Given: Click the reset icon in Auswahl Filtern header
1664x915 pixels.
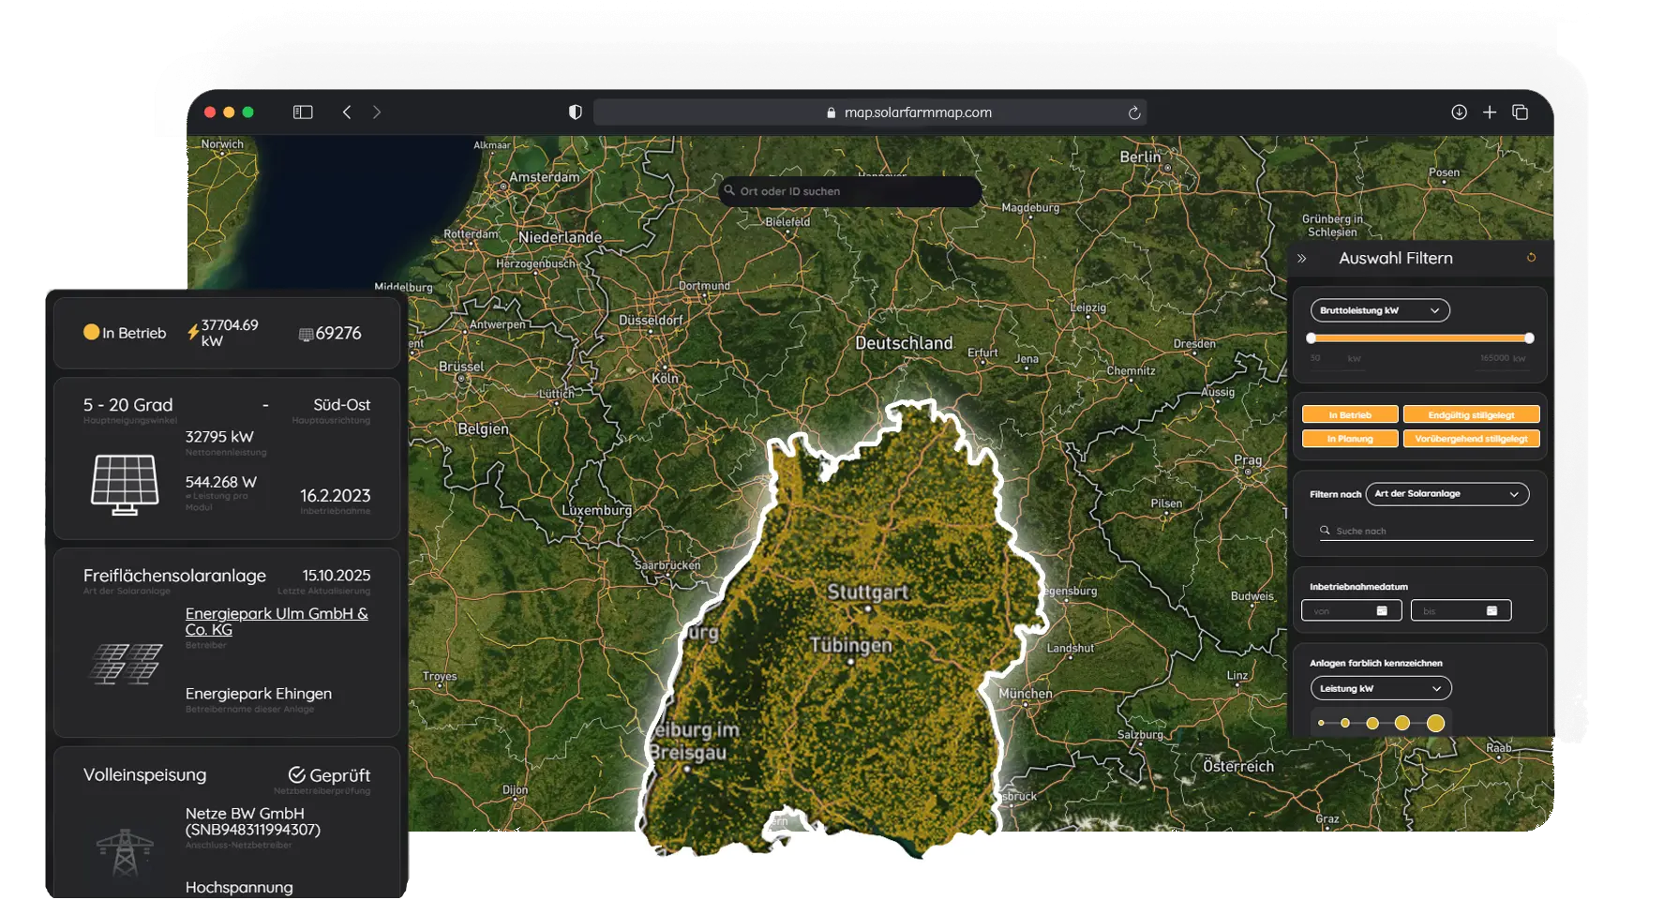Looking at the screenshot, I should click(x=1532, y=258).
